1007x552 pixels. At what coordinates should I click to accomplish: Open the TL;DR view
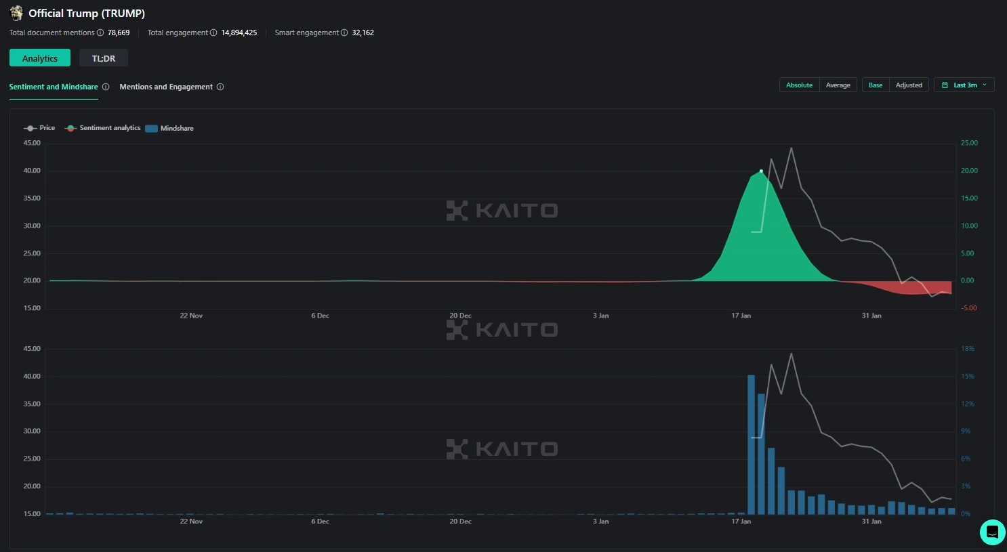(x=104, y=58)
